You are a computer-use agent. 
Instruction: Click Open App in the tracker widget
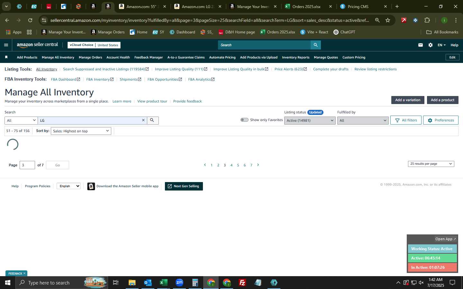[445, 239]
